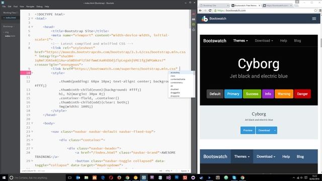Click the bottom icon in Brackets right toolbar
322x181 pixels.
[193, 30]
